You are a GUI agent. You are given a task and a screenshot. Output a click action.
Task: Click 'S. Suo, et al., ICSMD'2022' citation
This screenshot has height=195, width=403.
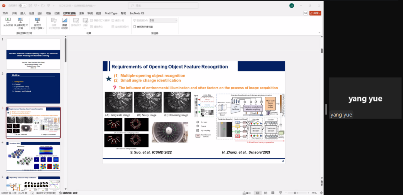151,153
